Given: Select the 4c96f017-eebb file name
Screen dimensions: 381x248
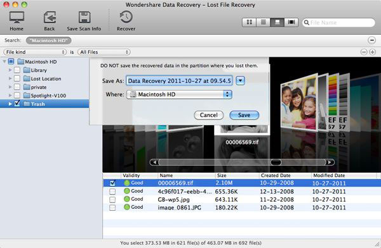Looking at the screenshot, I should [185, 192].
